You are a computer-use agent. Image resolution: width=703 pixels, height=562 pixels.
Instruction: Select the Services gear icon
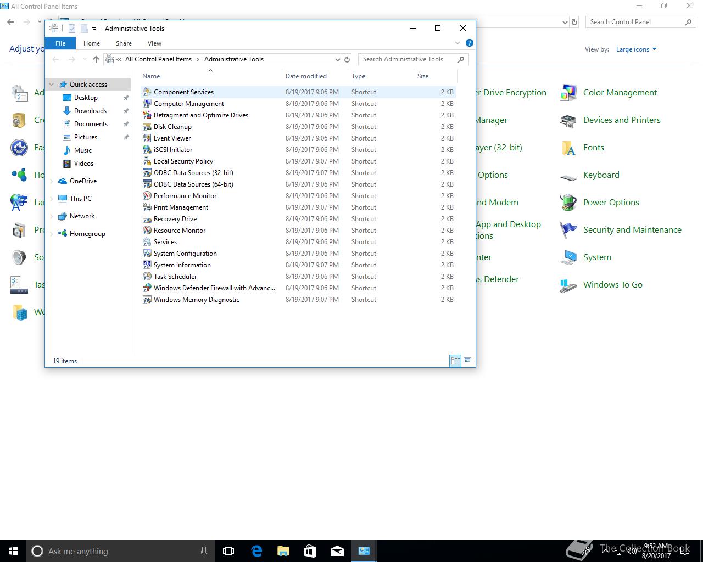pyautogui.click(x=147, y=242)
